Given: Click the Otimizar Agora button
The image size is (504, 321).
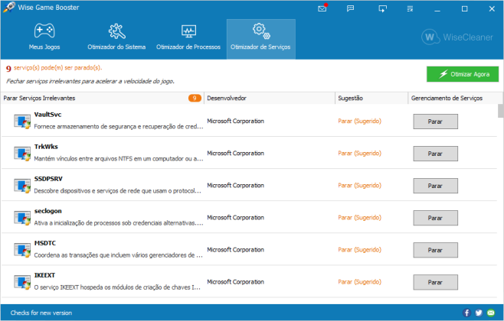Looking at the screenshot, I should point(463,74).
